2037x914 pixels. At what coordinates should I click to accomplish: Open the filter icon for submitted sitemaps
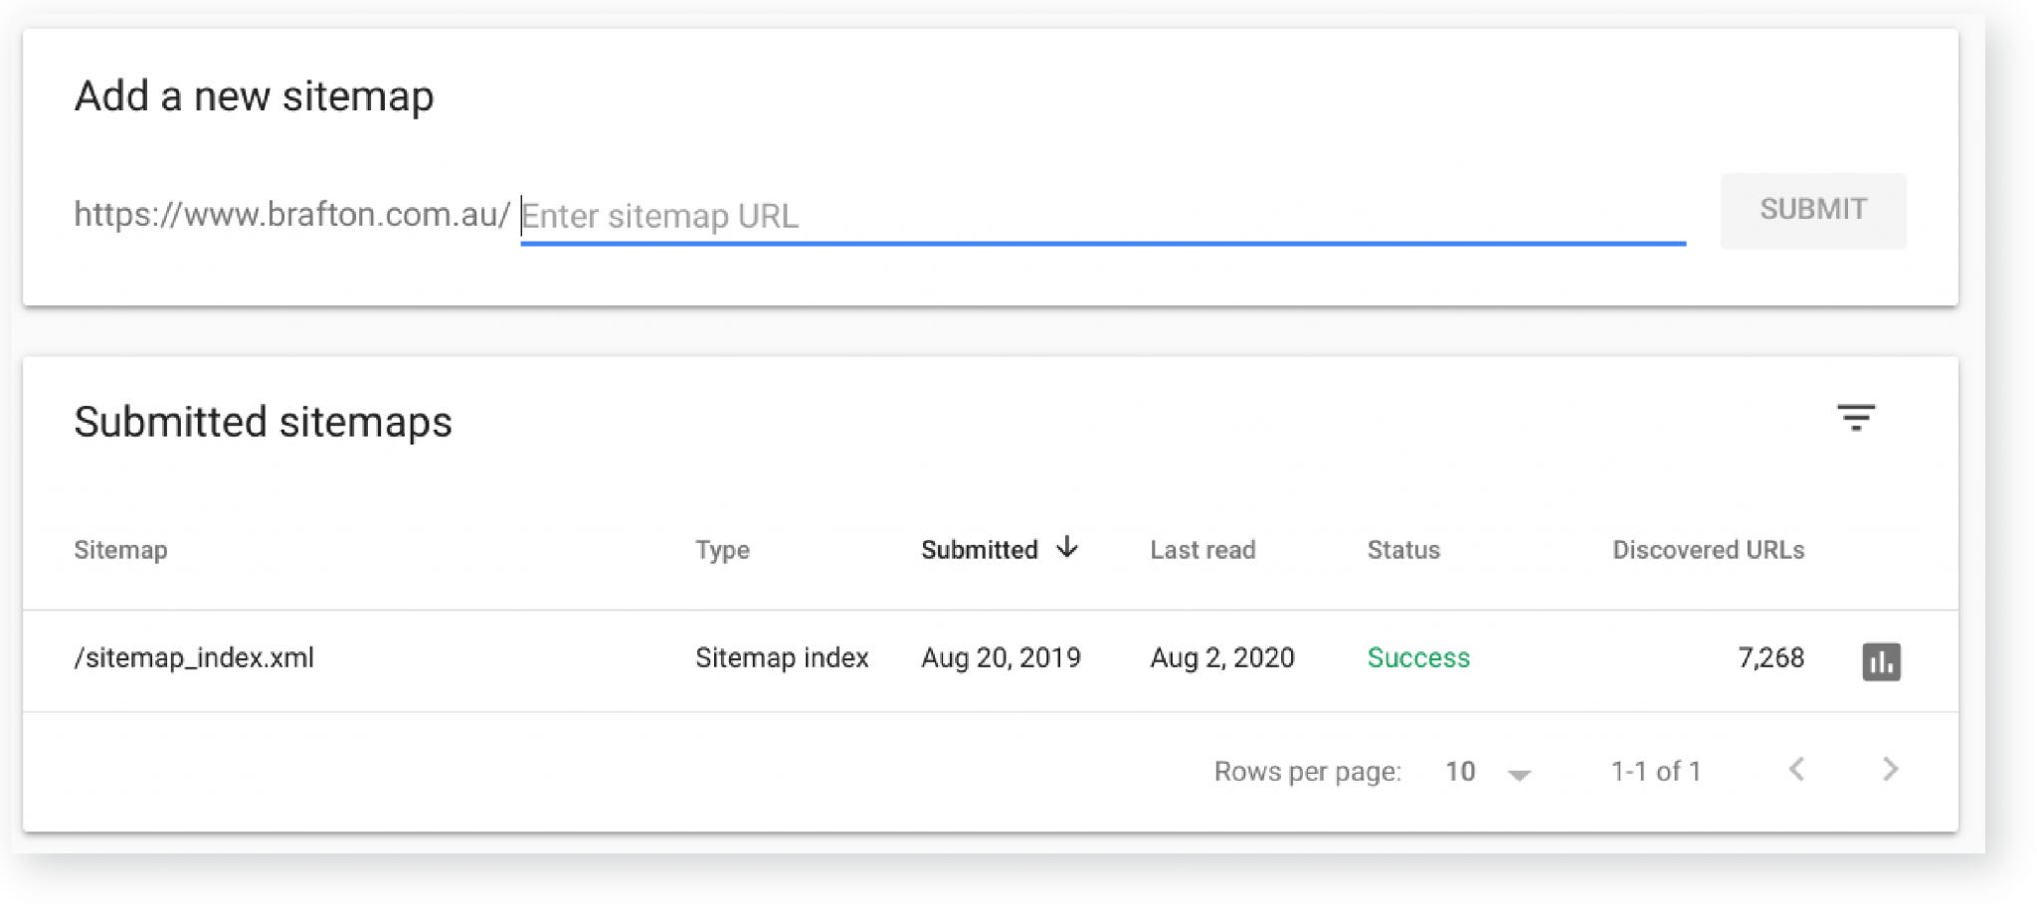tap(1855, 418)
